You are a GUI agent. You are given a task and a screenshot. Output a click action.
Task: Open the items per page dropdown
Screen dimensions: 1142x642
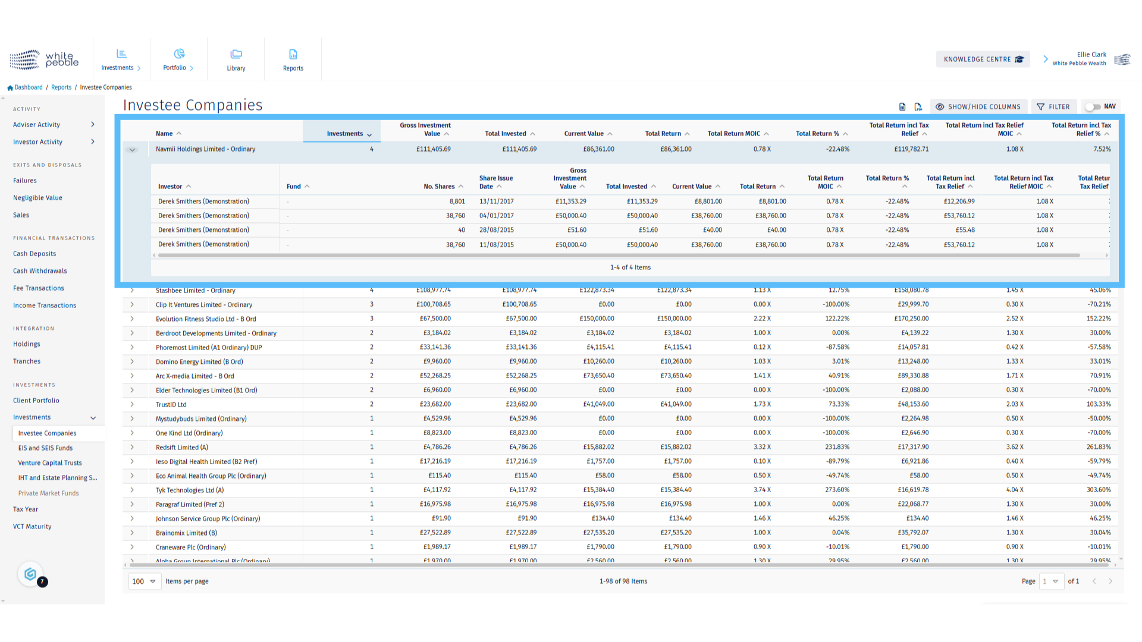[144, 581]
